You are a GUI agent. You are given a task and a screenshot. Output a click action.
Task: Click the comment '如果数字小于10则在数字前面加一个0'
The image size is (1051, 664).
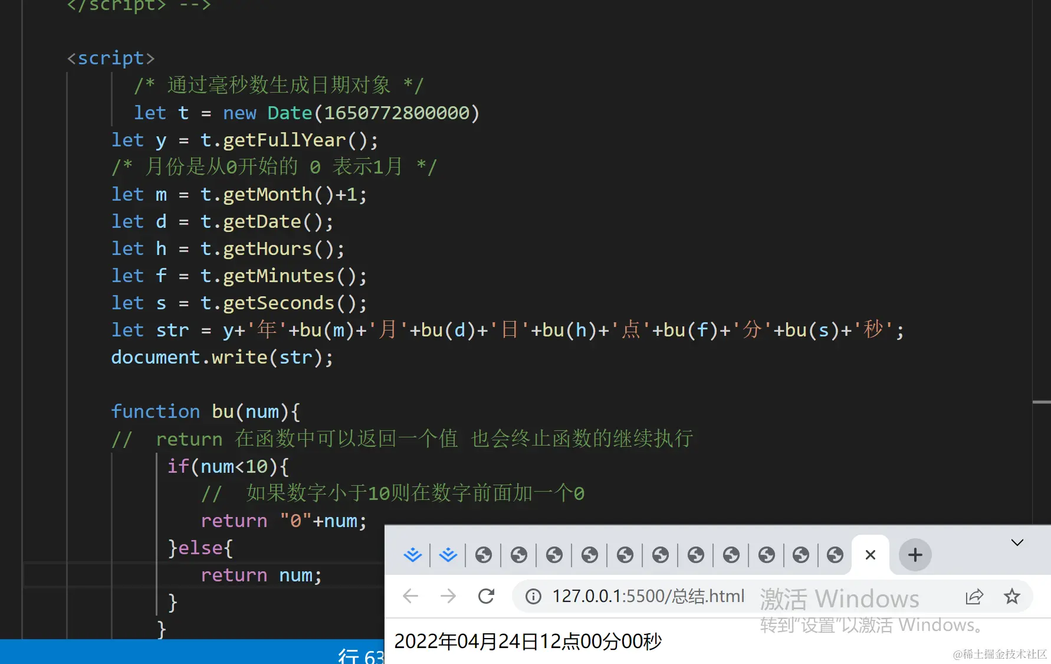[x=393, y=493]
